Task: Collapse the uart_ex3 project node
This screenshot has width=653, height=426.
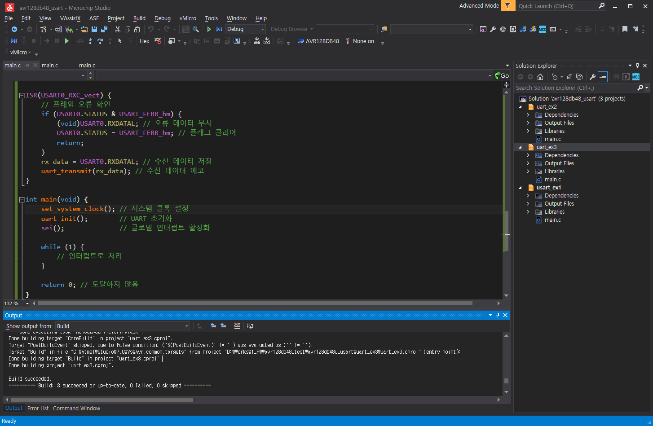Action: (x=521, y=147)
